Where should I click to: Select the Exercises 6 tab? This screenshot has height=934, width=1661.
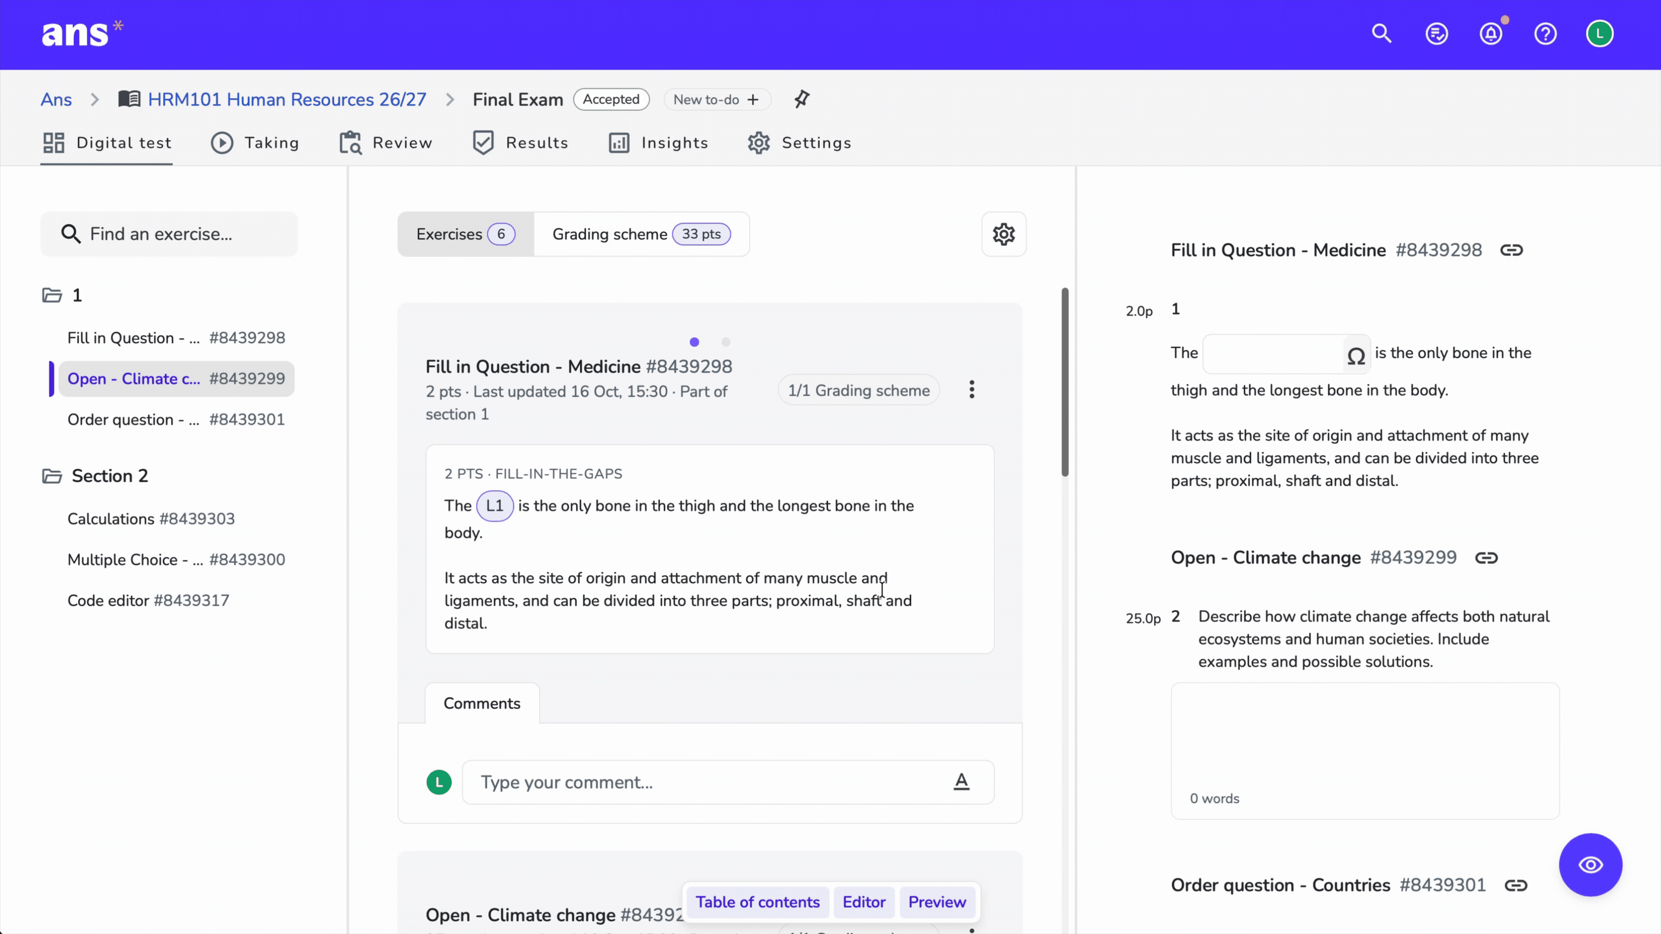point(465,234)
